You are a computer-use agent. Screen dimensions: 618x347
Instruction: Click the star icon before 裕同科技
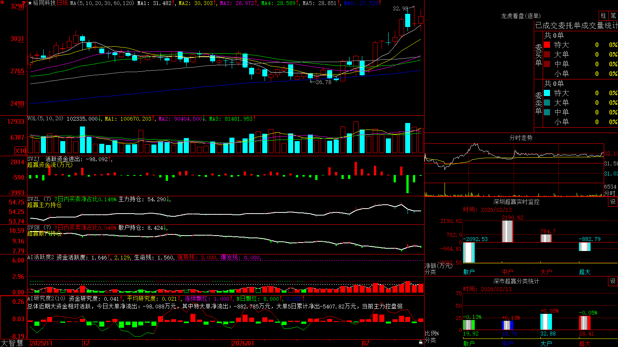(x=30, y=3)
